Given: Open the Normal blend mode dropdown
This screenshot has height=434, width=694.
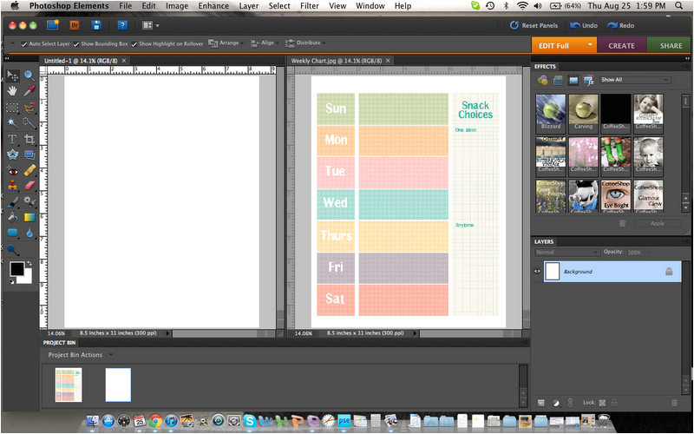Looking at the screenshot, I should [566, 252].
